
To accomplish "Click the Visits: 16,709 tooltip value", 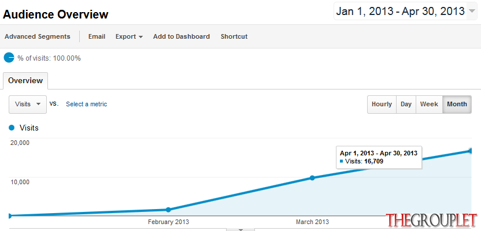I will 364,161.
